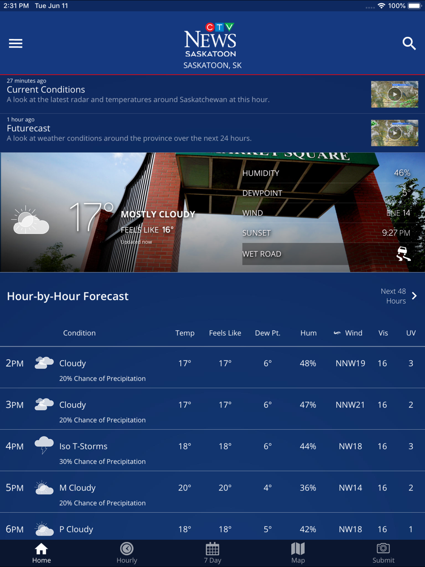This screenshot has height=567, width=425.
Task: Tap the search magnifier icon
Action: [409, 43]
